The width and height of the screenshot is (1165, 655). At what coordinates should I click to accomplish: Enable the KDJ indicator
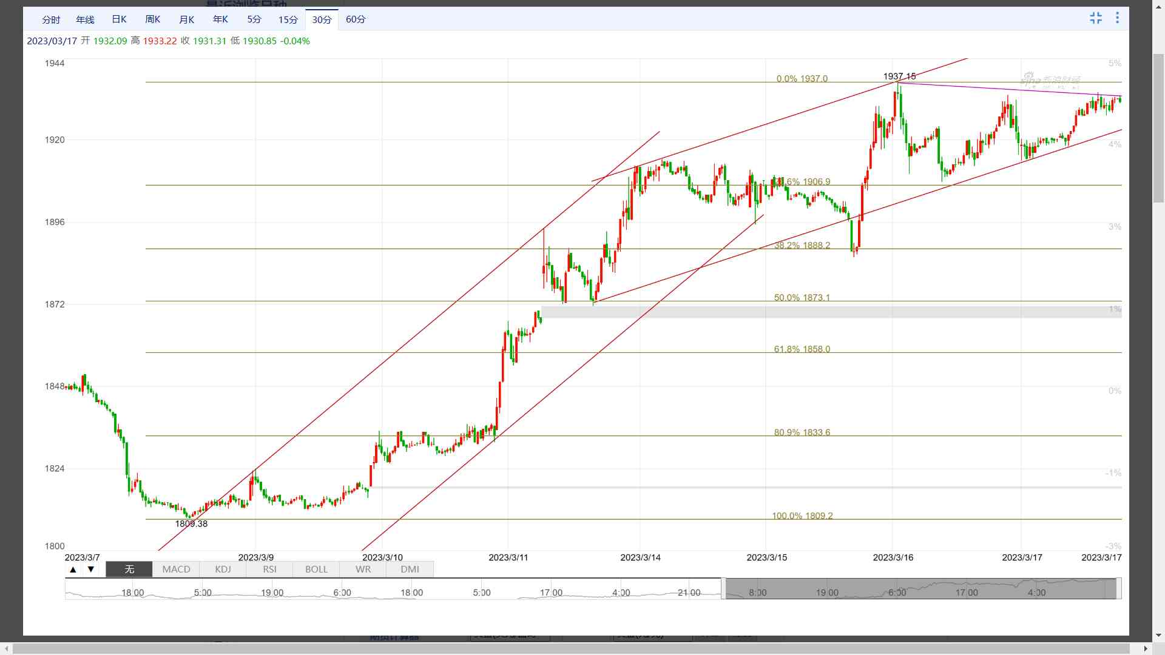[223, 569]
